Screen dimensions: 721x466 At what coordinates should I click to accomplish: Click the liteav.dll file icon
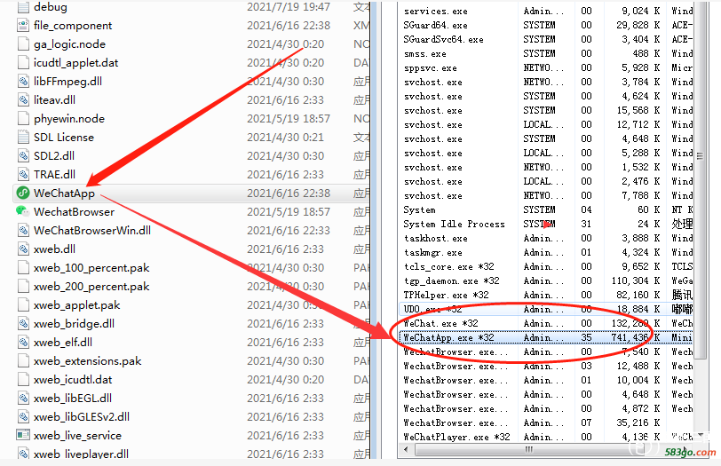(x=23, y=99)
